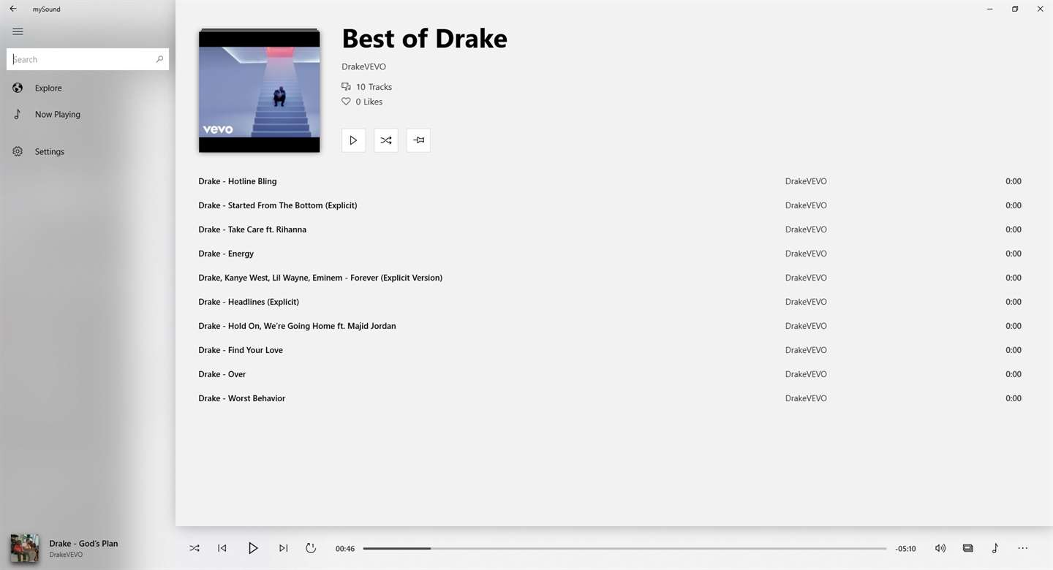Click the 00:46 elapsed time label
1053x570 pixels.
pos(345,549)
